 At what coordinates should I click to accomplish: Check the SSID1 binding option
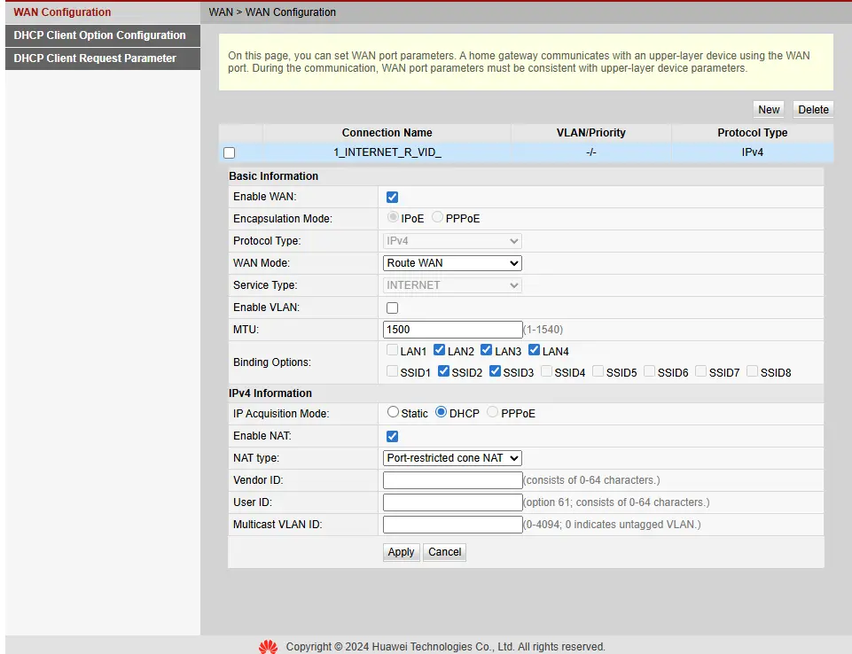click(x=392, y=371)
